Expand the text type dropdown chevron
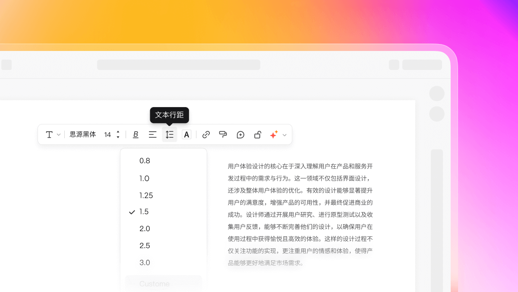The image size is (518, 292). click(59, 135)
